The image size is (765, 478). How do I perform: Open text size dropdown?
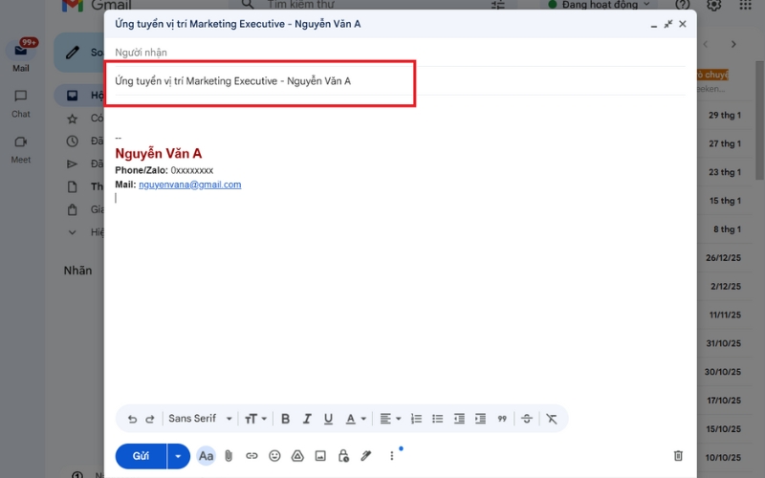(x=255, y=419)
